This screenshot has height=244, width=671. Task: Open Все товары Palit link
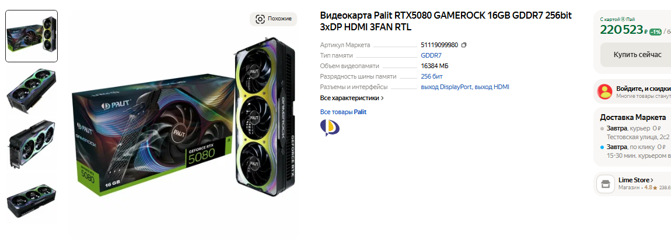(343, 112)
